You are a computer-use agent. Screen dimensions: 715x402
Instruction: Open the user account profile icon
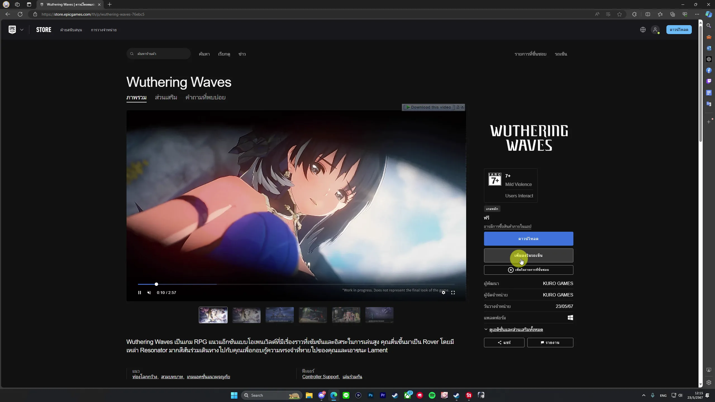coord(655,30)
